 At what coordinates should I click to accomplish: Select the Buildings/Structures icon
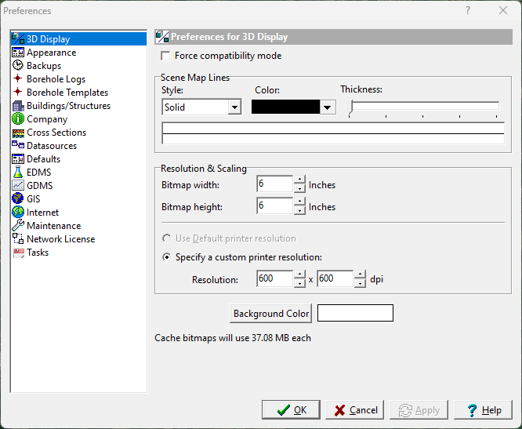[18, 106]
